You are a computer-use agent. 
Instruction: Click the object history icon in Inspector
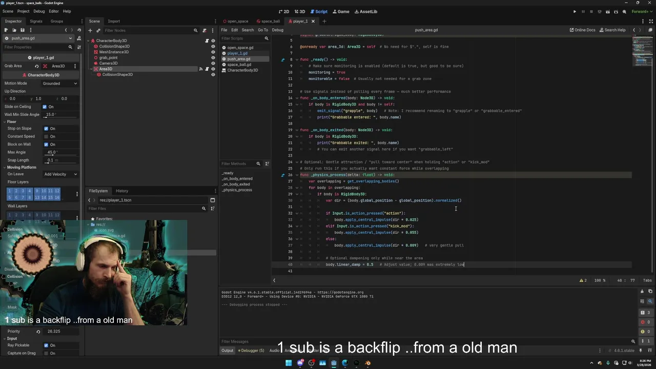tap(78, 30)
